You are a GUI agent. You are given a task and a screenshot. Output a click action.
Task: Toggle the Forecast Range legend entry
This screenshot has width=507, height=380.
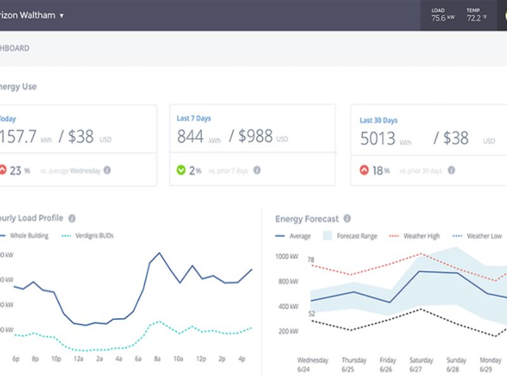tap(350, 236)
